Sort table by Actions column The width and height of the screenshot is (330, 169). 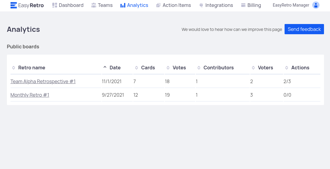(300, 68)
